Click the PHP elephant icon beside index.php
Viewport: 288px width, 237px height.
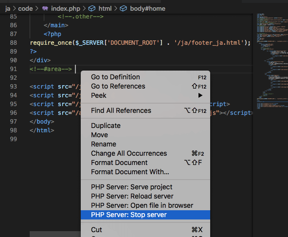[45, 8]
